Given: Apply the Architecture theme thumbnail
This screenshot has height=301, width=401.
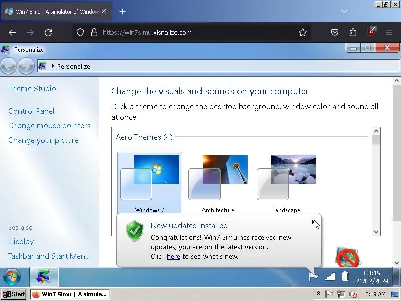Looking at the screenshot, I should coord(218,183).
